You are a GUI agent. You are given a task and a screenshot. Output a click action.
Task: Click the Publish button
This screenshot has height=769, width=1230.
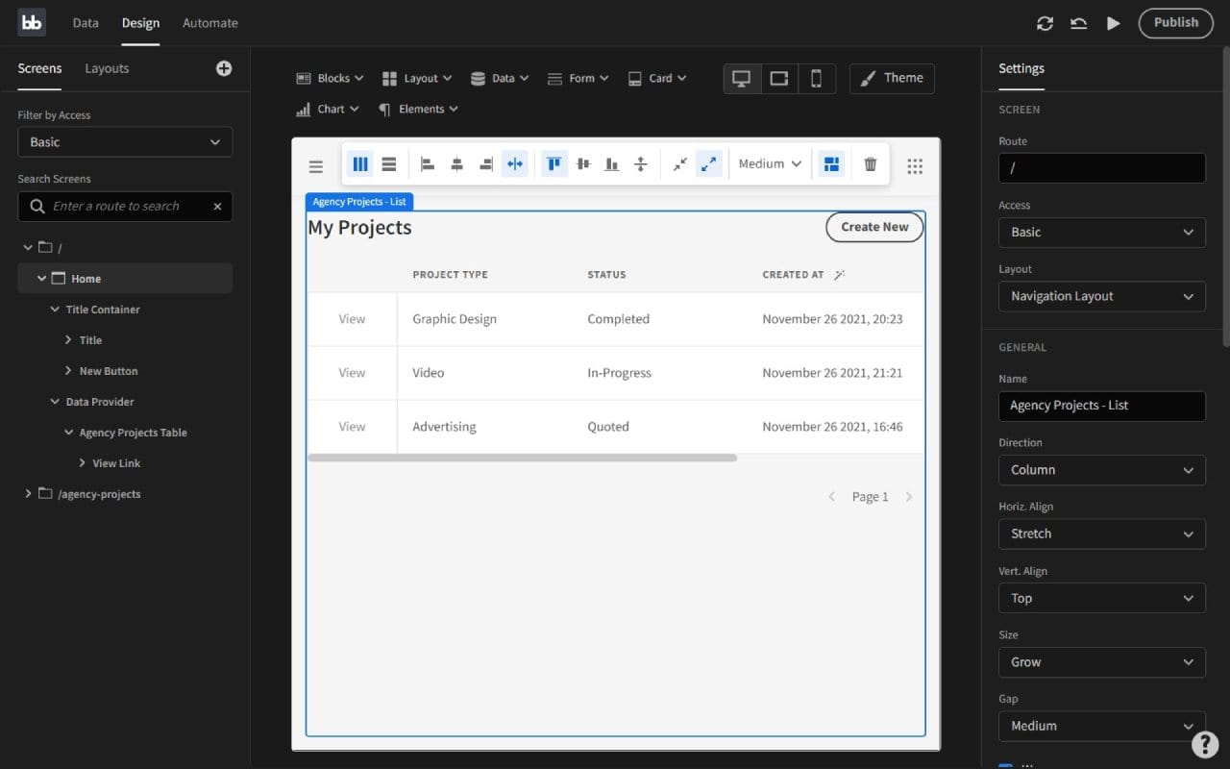pyautogui.click(x=1175, y=22)
